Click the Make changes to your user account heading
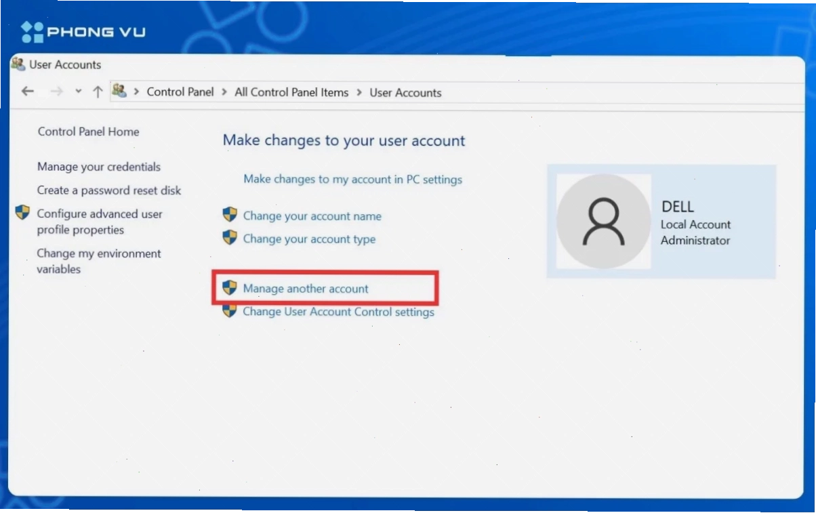 [344, 141]
